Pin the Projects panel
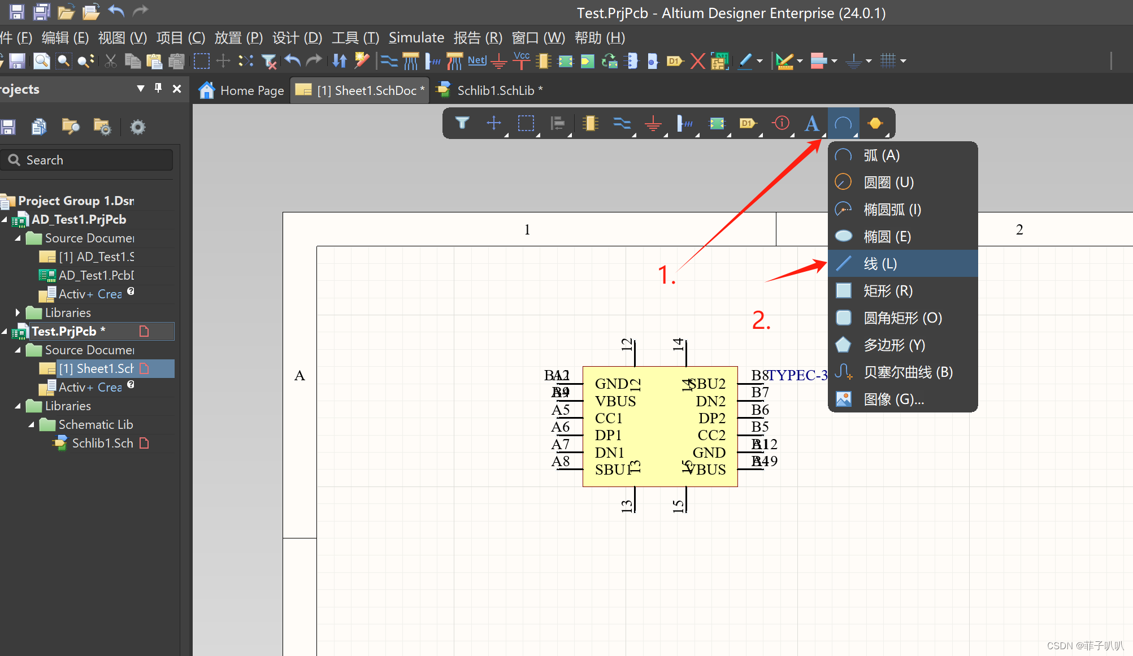1133x656 pixels. (x=158, y=89)
